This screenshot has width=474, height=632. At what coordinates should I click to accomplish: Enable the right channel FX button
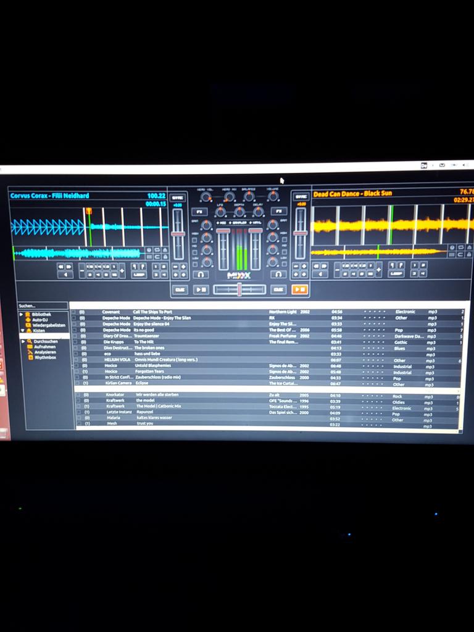(279, 211)
